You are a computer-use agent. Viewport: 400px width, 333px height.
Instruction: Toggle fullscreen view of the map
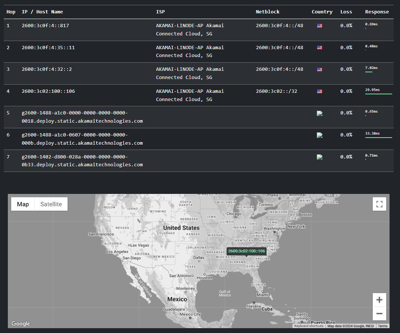(x=379, y=204)
